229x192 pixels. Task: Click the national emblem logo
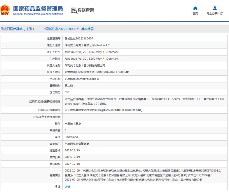[x=5, y=10]
